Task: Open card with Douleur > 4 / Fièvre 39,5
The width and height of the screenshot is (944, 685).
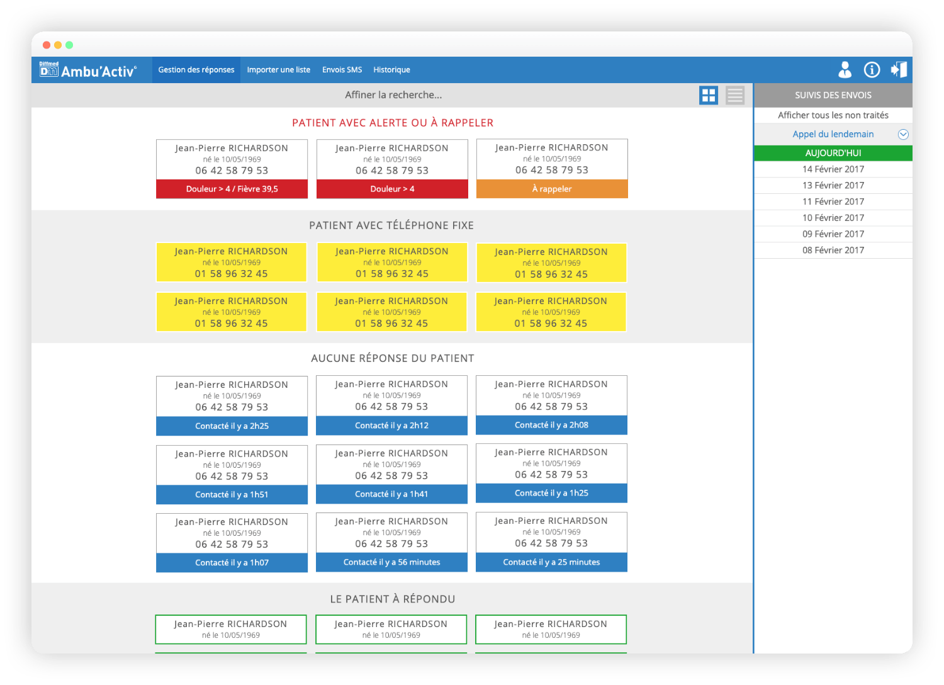Action: 232,169
